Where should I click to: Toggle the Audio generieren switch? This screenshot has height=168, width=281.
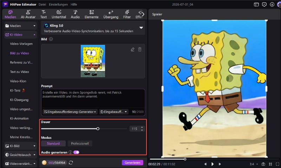[76, 152]
